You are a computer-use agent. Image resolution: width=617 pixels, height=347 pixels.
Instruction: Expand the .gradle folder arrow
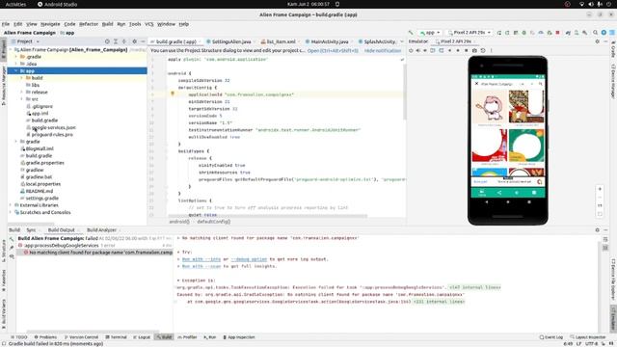coord(16,57)
